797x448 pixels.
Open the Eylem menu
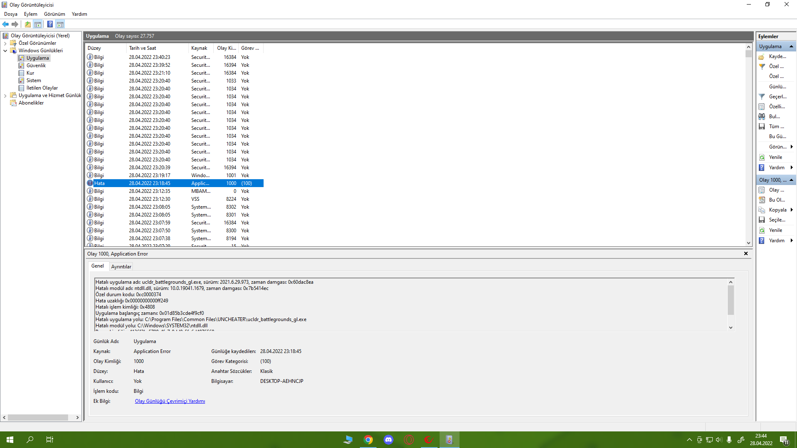click(30, 14)
